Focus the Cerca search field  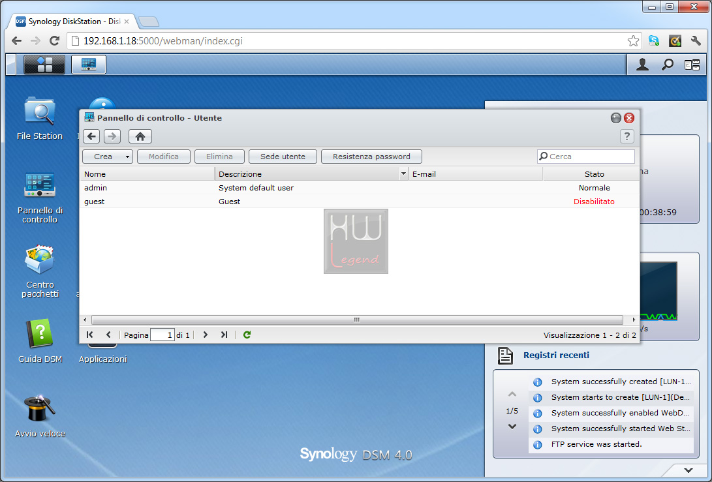click(x=586, y=157)
